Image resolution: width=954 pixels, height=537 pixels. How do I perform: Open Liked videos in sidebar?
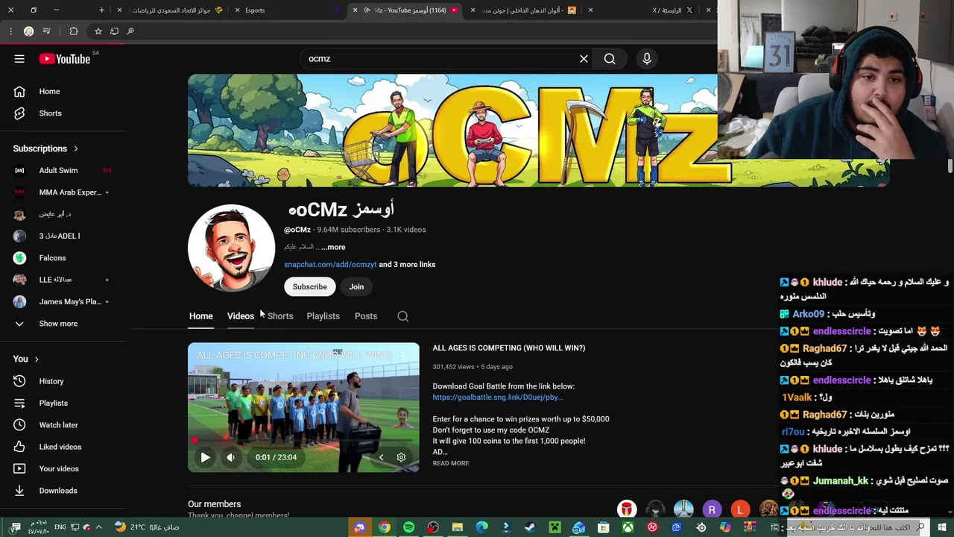[60, 447]
